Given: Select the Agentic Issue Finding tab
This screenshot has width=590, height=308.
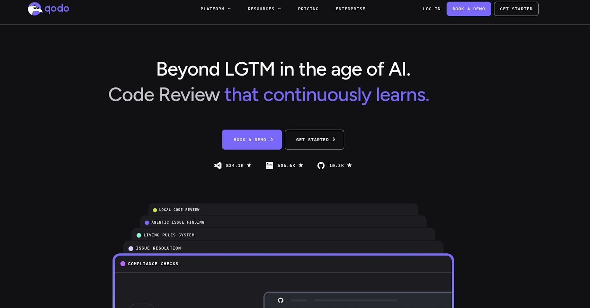Looking at the screenshot, I should pyautogui.click(x=178, y=222).
